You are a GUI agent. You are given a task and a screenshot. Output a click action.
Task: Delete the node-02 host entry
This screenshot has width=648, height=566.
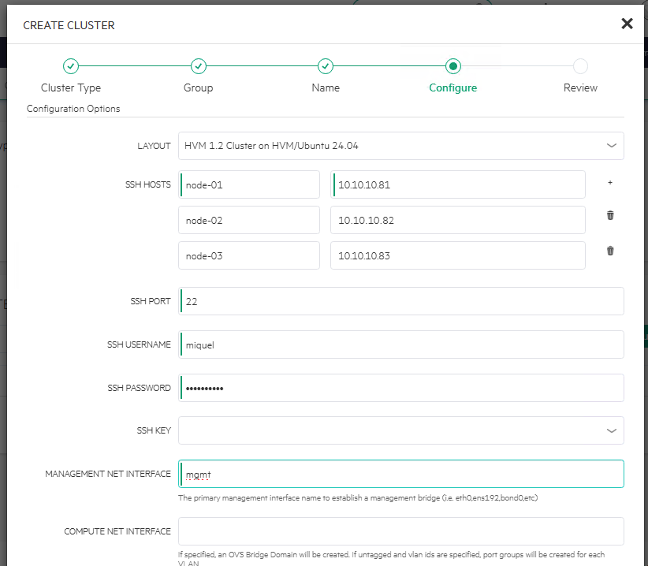click(x=609, y=214)
